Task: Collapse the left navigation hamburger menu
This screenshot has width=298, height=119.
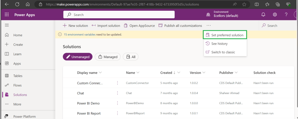Action: click(7, 26)
